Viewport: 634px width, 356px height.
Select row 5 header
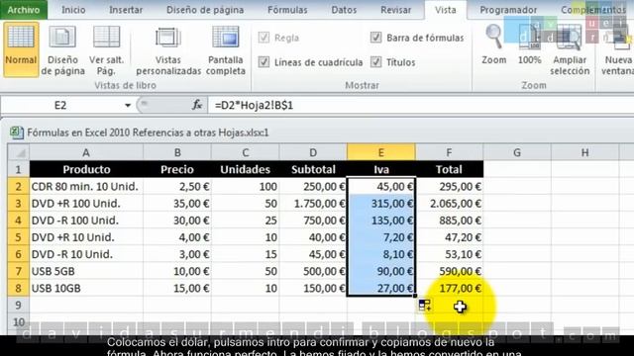coord(18,237)
